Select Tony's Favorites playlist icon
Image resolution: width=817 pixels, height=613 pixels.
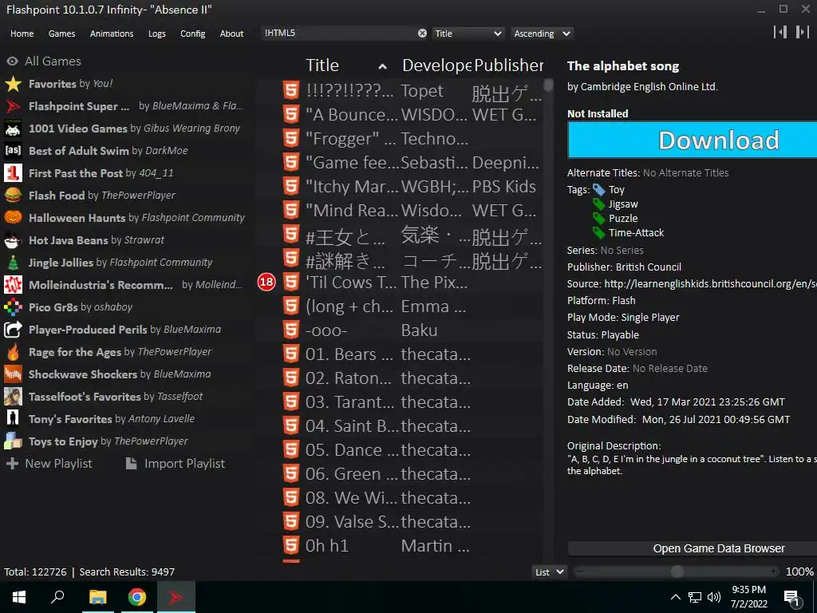tap(13, 419)
